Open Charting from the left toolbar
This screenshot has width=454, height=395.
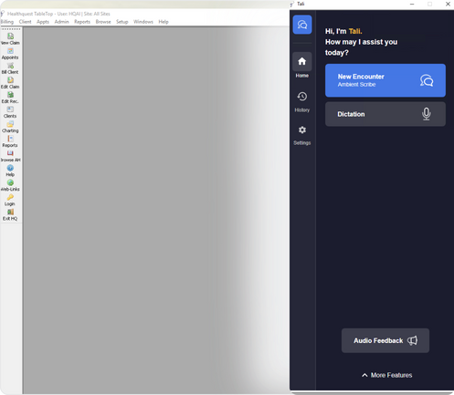pos(10,124)
